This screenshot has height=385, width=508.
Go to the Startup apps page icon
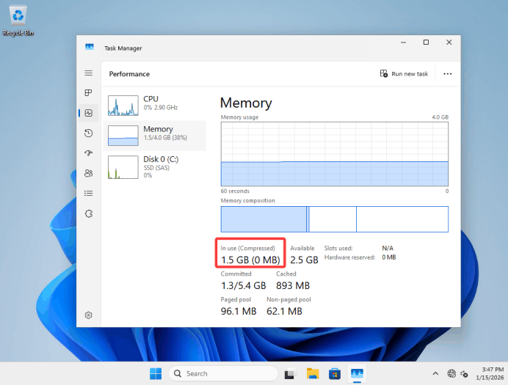pyautogui.click(x=88, y=153)
